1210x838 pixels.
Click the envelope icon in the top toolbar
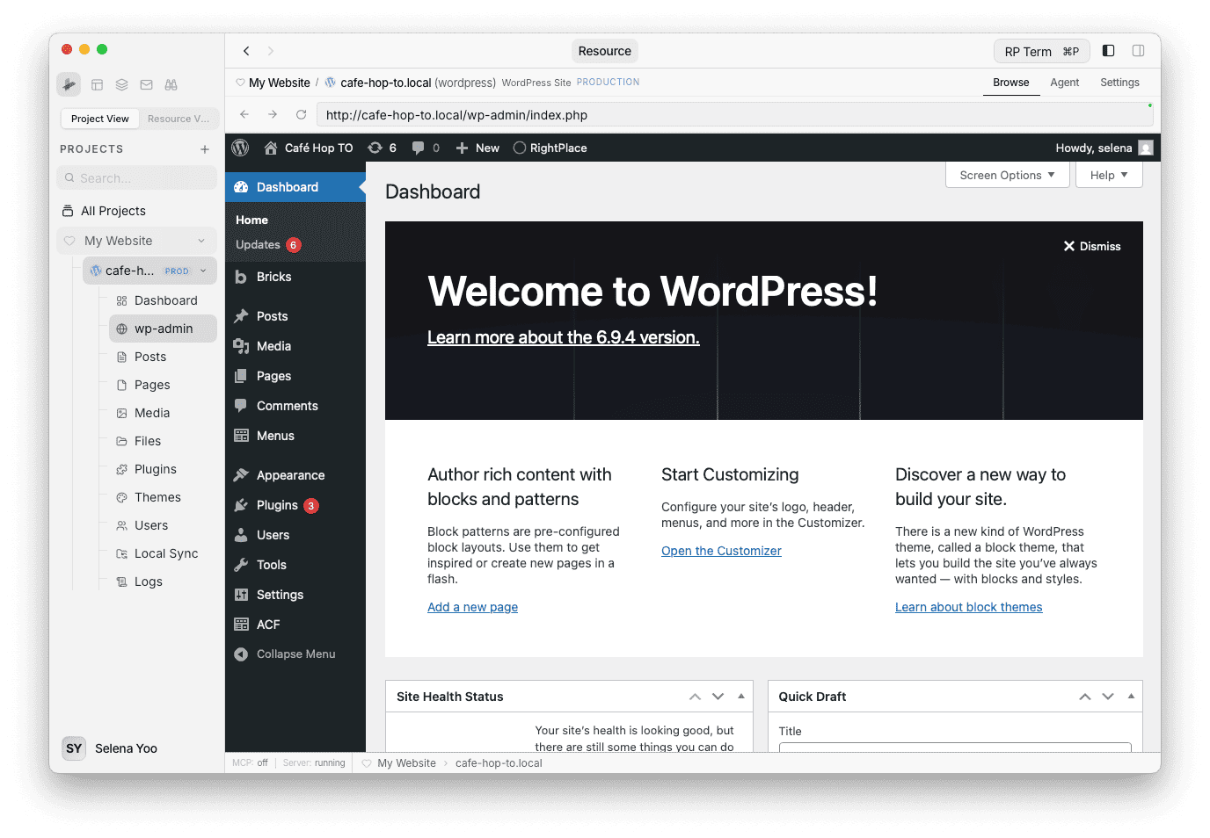pos(146,84)
